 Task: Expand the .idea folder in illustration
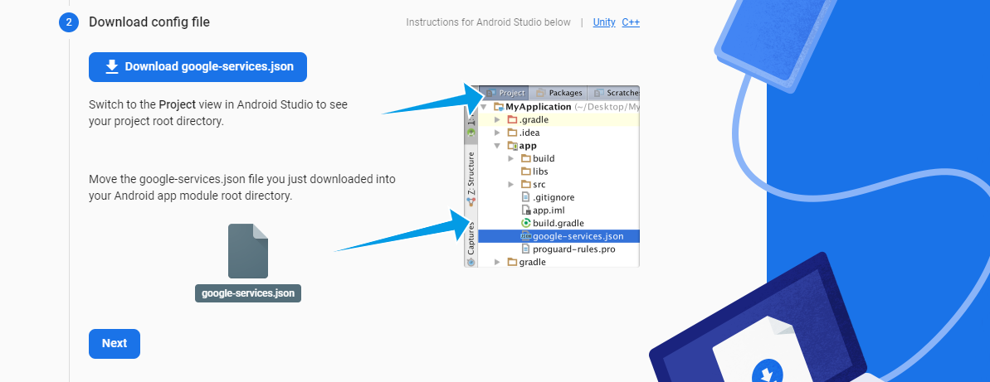click(498, 133)
